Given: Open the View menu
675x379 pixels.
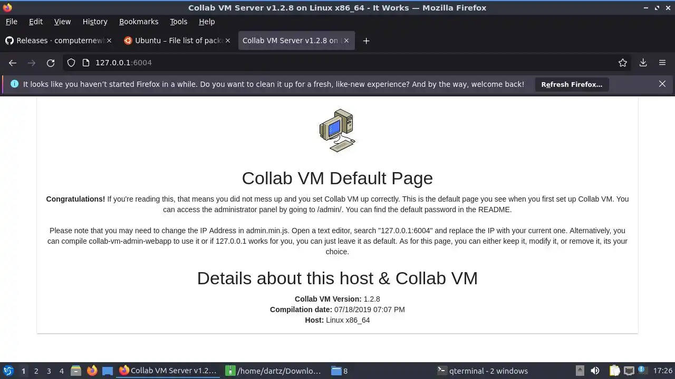Looking at the screenshot, I should (x=62, y=22).
